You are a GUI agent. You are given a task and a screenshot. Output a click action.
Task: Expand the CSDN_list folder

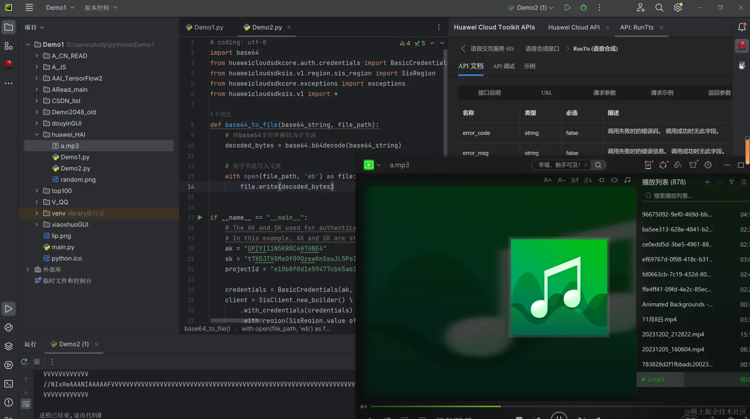37,101
